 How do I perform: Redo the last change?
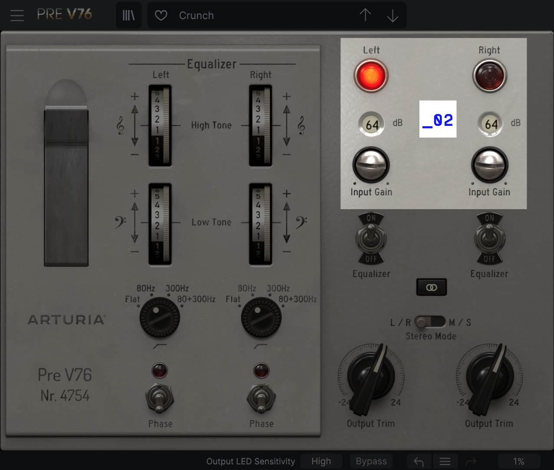[472, 461]
